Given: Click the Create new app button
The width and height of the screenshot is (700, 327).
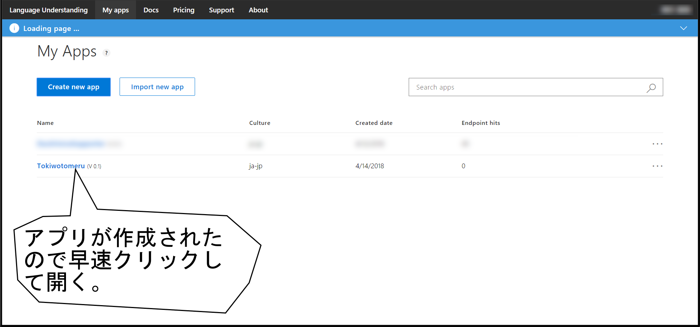Looking at the screenshot, I should [74, 87].
